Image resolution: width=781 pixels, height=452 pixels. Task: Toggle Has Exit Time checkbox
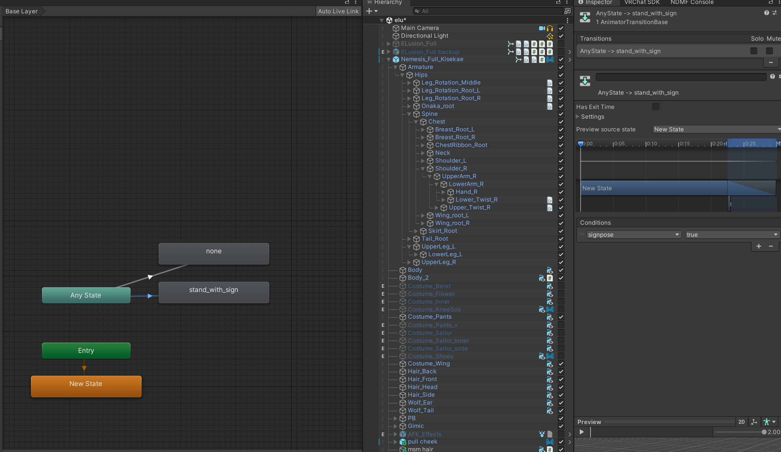point(656,107)
